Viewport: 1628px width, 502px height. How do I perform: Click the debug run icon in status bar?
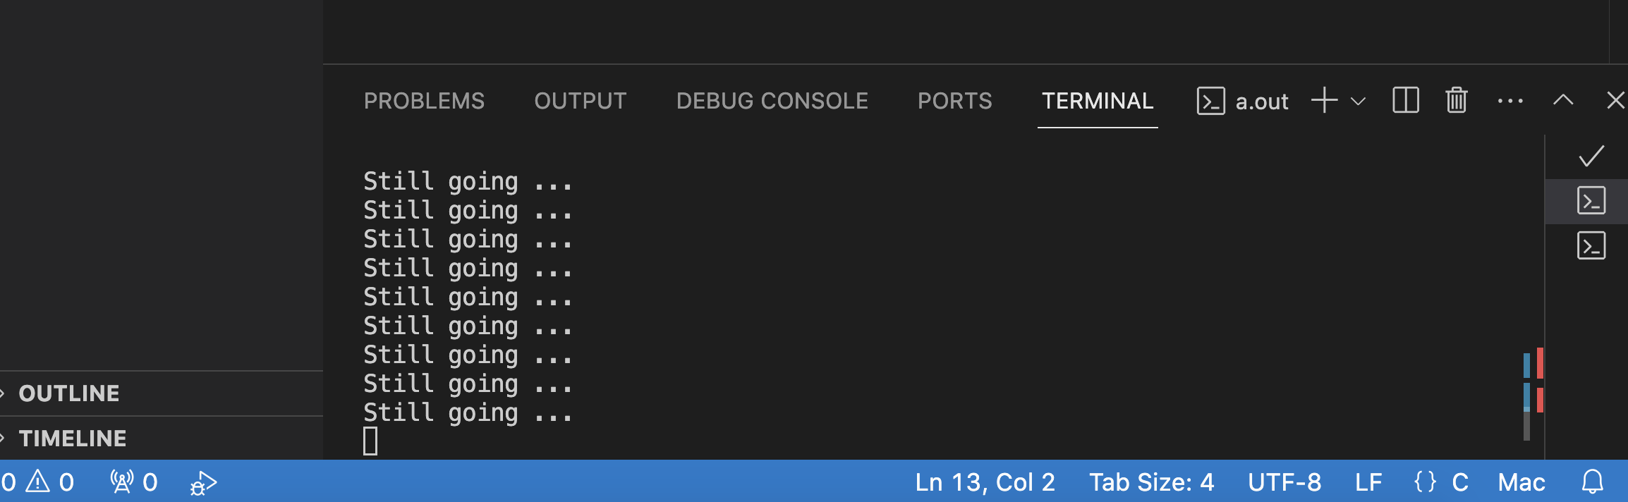coord(203,483)
